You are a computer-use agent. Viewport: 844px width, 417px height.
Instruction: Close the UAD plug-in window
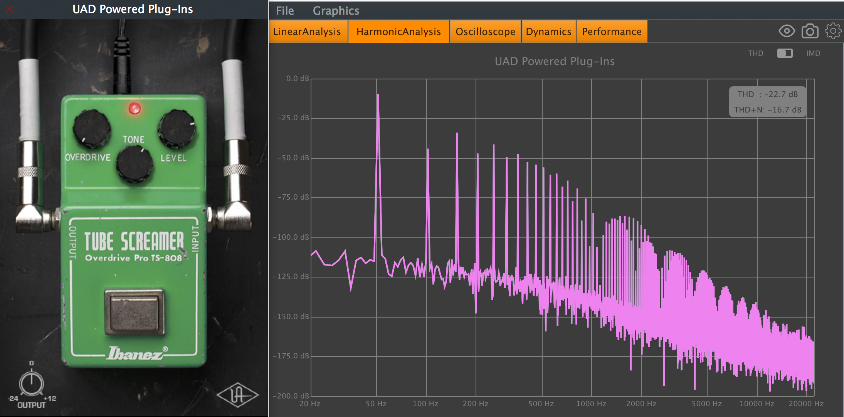(10, 9)
